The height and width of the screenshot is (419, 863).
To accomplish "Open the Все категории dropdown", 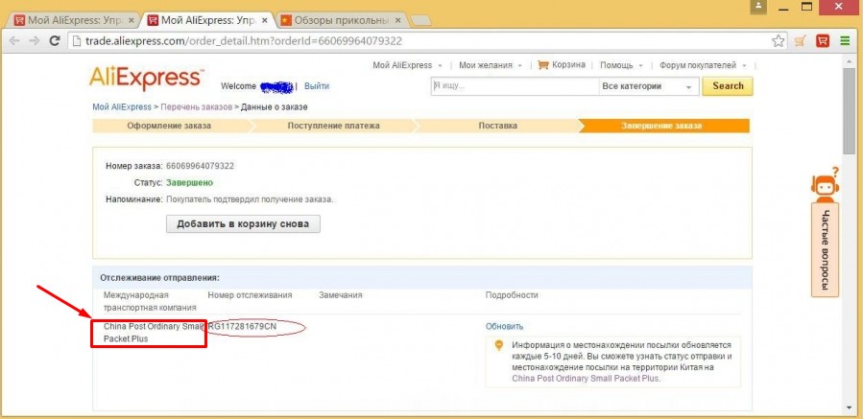I will [648, 86].
